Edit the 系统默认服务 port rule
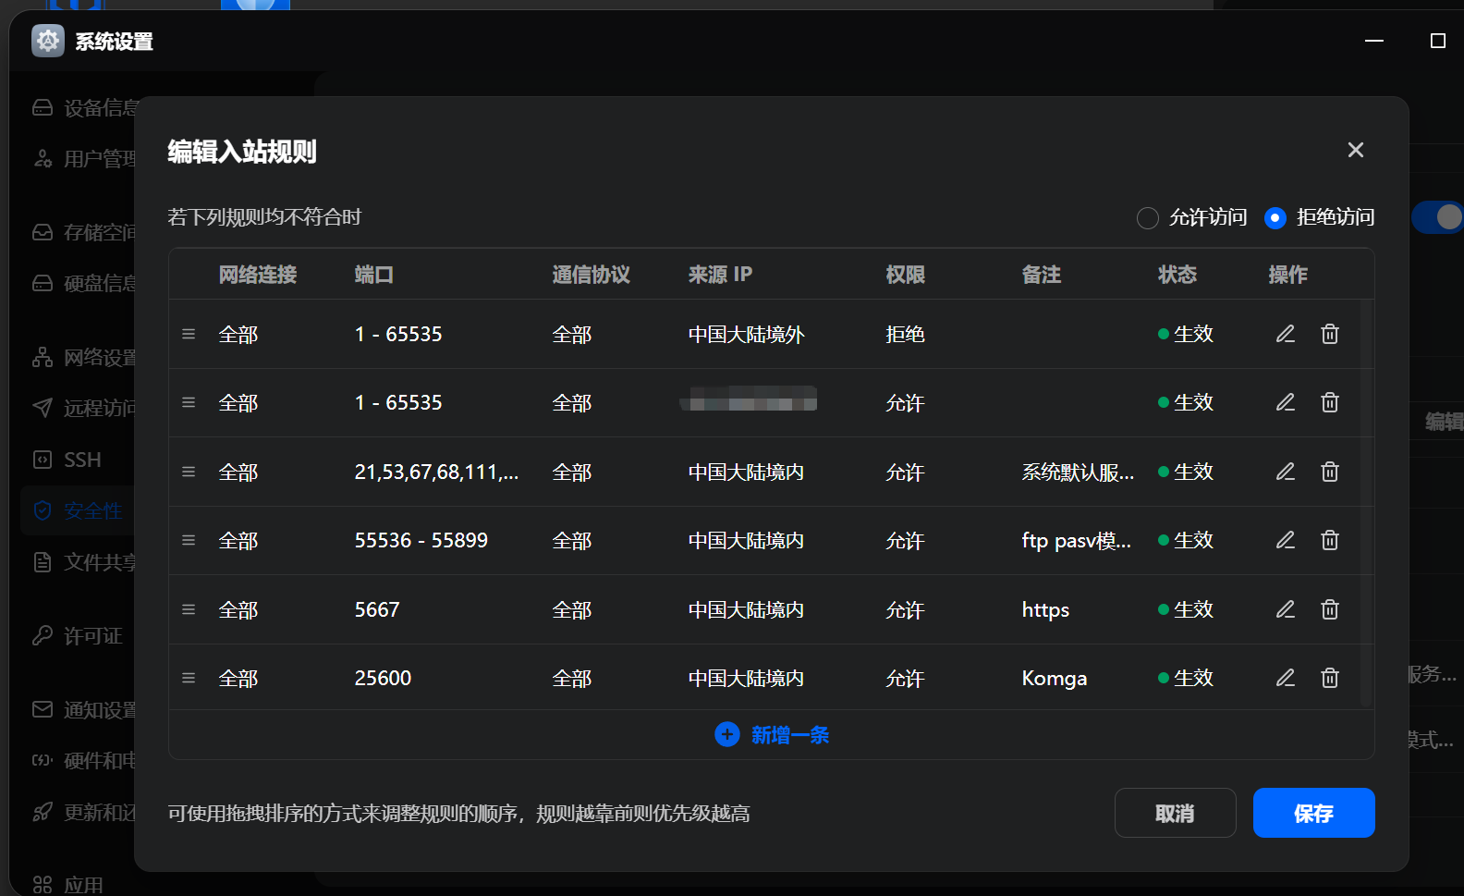 click(x=1286, y=472)
